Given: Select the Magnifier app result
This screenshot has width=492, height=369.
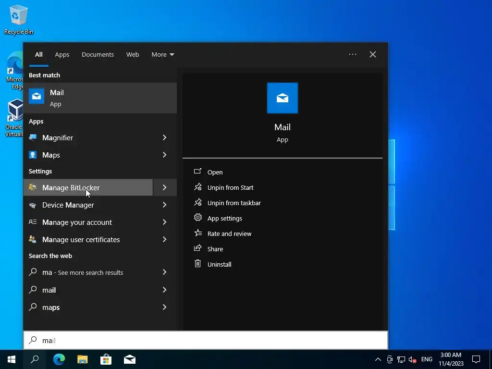Looking at the screenshot, I should point(88,137).
